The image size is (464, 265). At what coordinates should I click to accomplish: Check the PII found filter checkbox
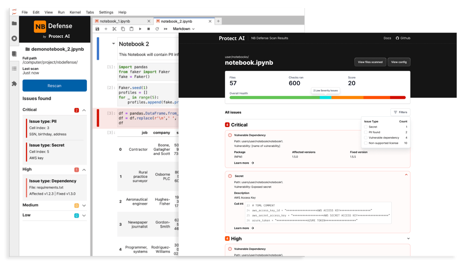(x=366, y=132)
